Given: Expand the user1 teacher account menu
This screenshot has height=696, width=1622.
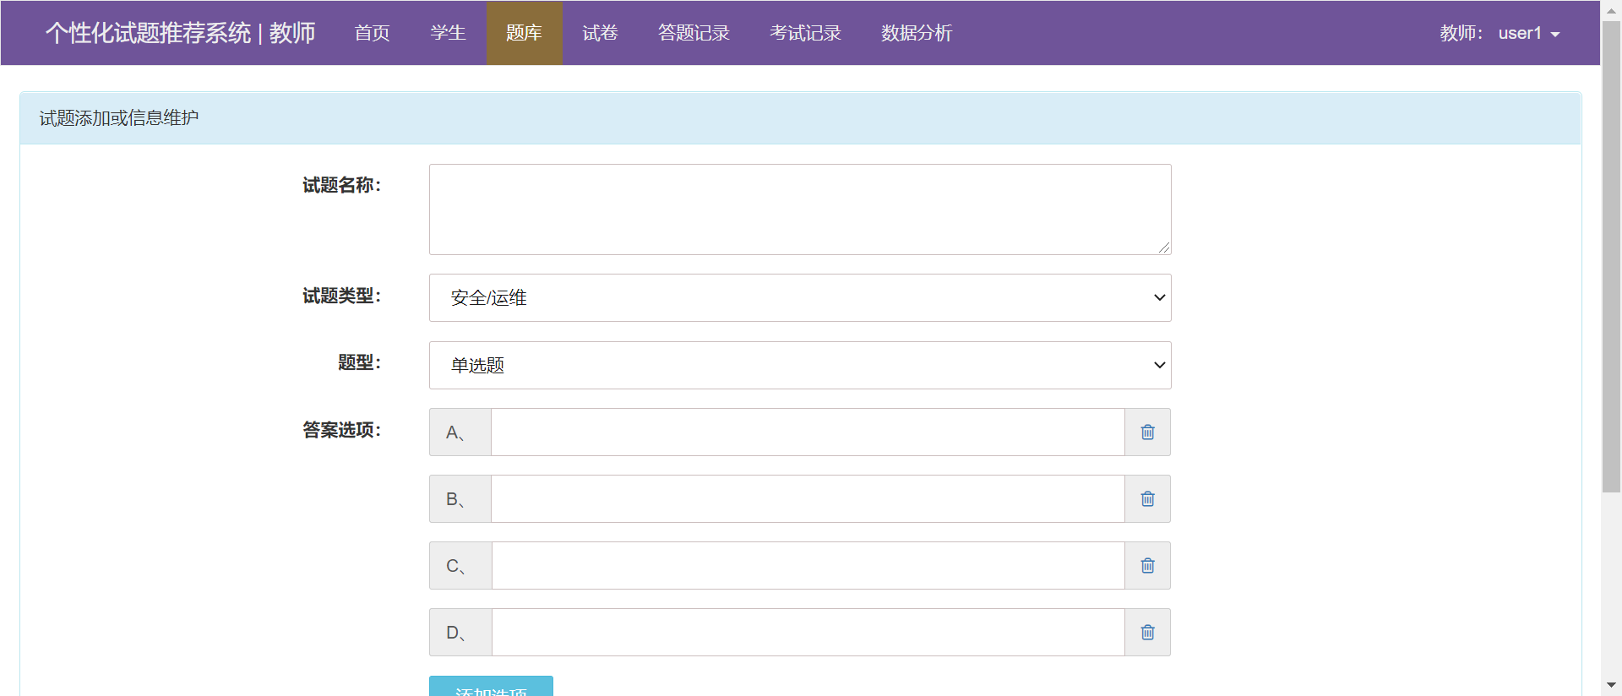Looking at the screenshot, I should [x=1500, y=33].
